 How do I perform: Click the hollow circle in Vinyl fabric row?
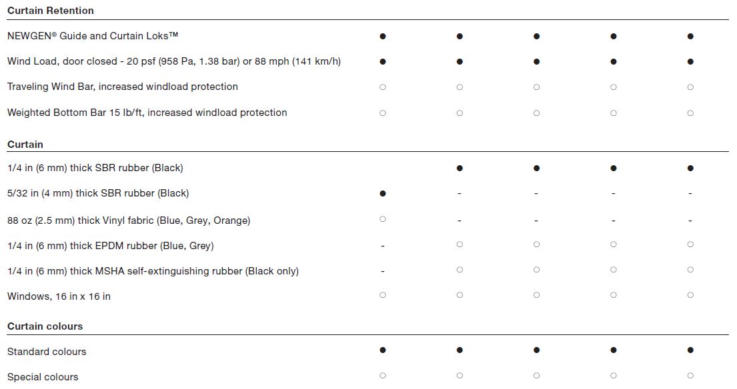[x=382, y=219]
